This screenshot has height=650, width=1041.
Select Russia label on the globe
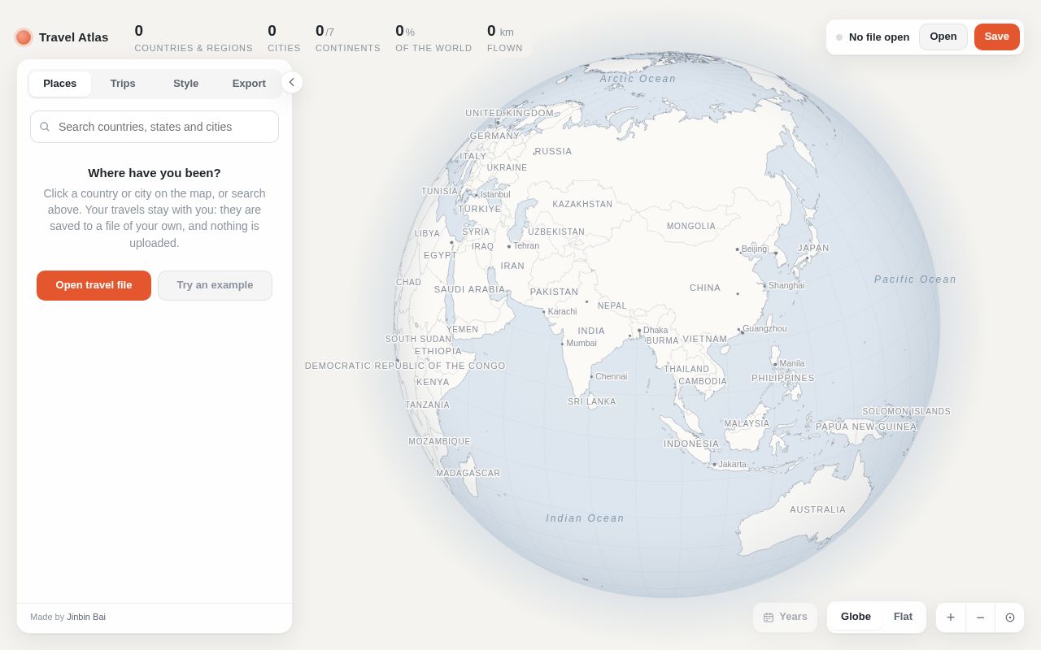[x=553, y=151]
